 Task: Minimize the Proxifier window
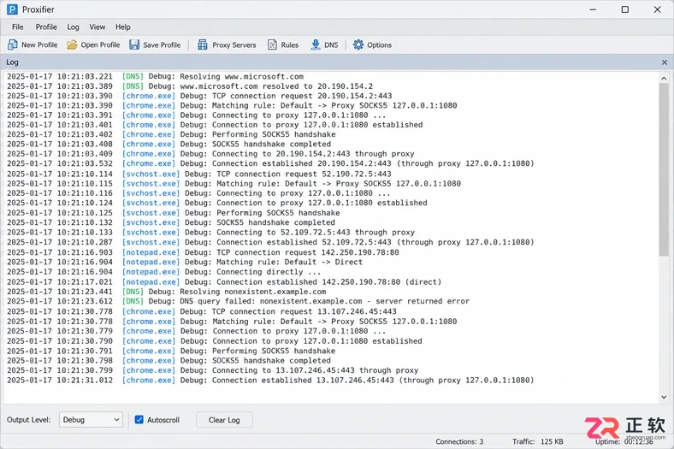[593, 9]
